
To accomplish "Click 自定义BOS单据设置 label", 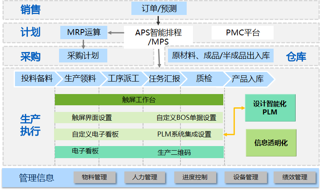I will (186, 118).
